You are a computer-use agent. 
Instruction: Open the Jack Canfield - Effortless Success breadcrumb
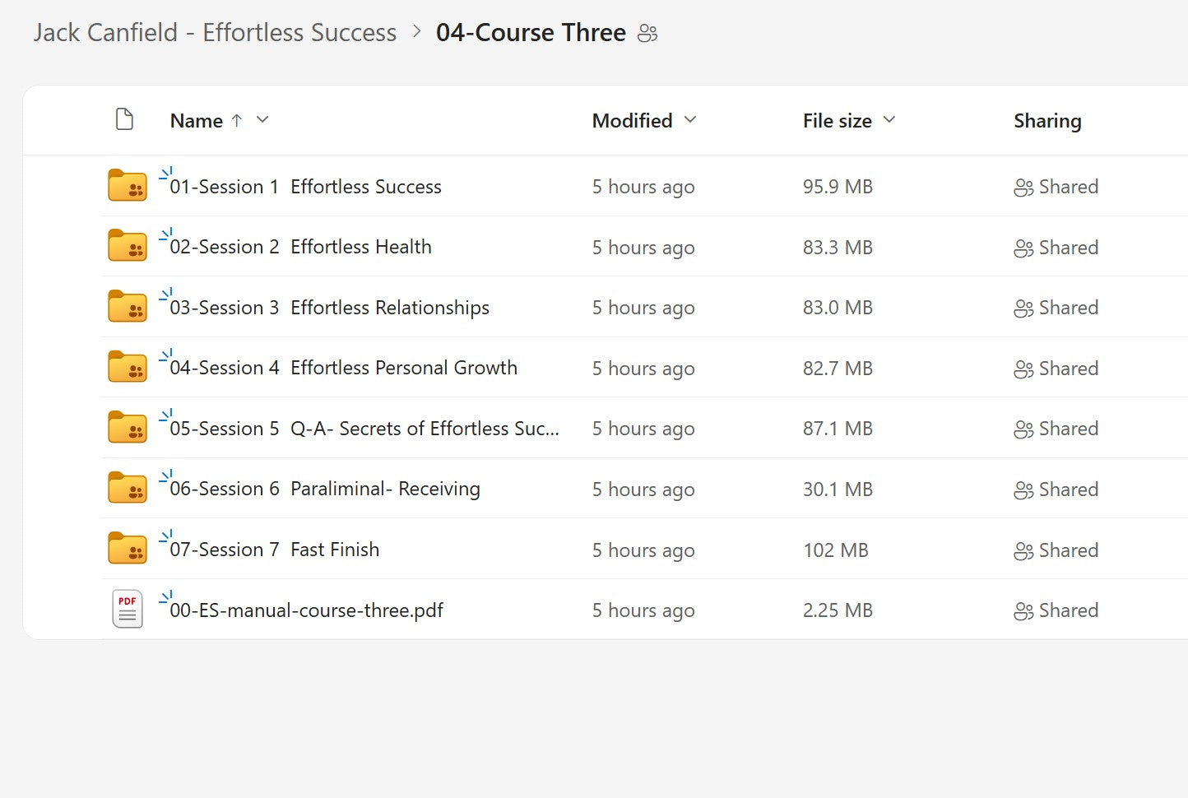[x=214, y=32]
